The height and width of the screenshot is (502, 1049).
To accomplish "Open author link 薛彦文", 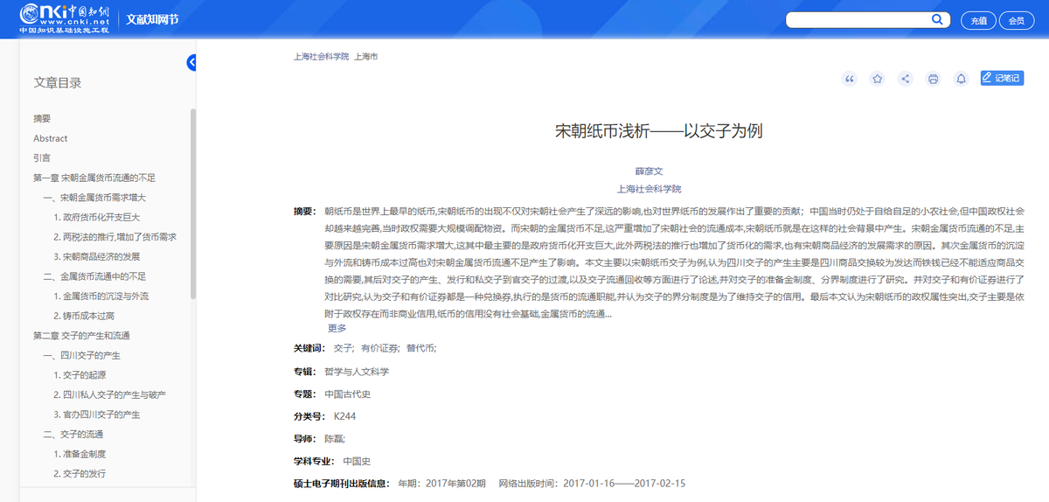I will (x=649, y=171).
